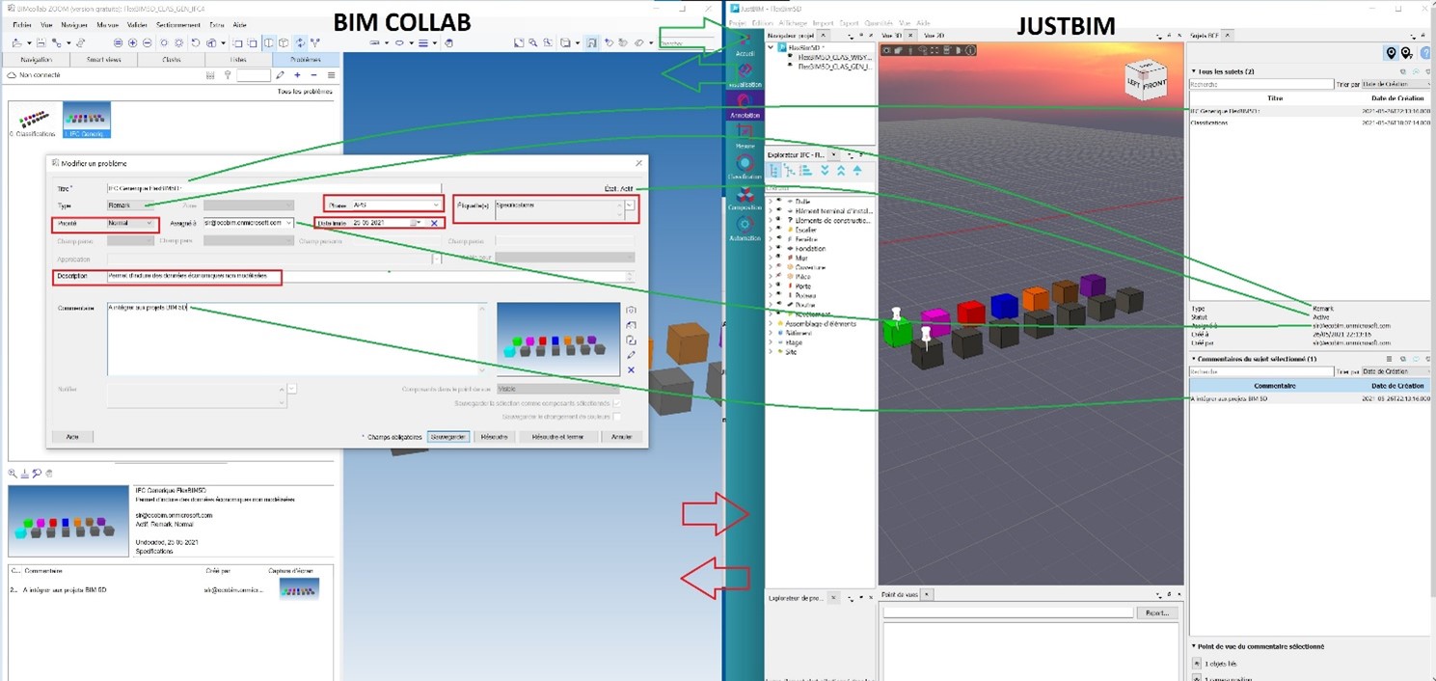Toggle visibility of Mur in Explorateur IFC
1436x681 pixels.
pyautogui.click(x=778, y=258)
